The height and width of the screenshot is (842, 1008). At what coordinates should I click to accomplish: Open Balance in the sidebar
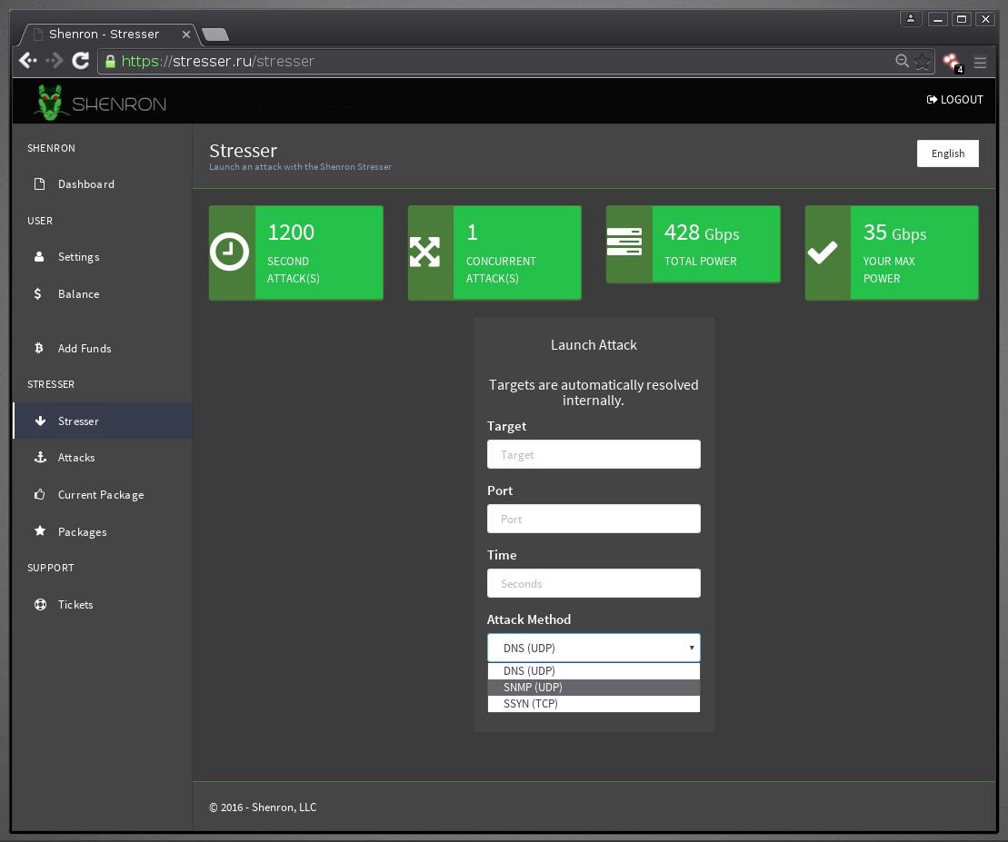point(103,294)
